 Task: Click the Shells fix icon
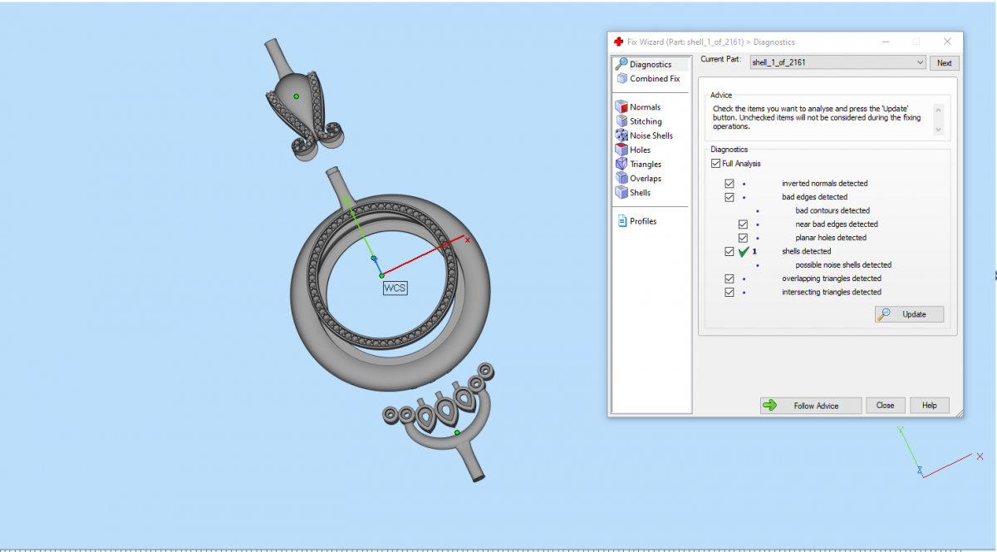click(x=621, y=192)
